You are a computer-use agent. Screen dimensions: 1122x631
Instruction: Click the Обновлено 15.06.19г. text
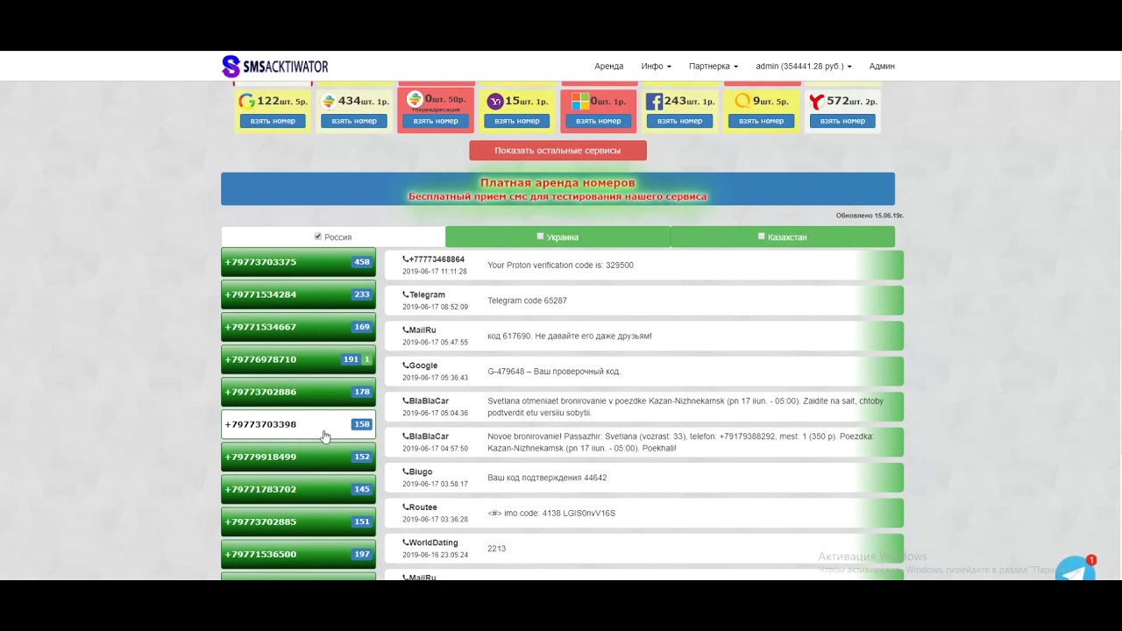(x=870, y=216)
